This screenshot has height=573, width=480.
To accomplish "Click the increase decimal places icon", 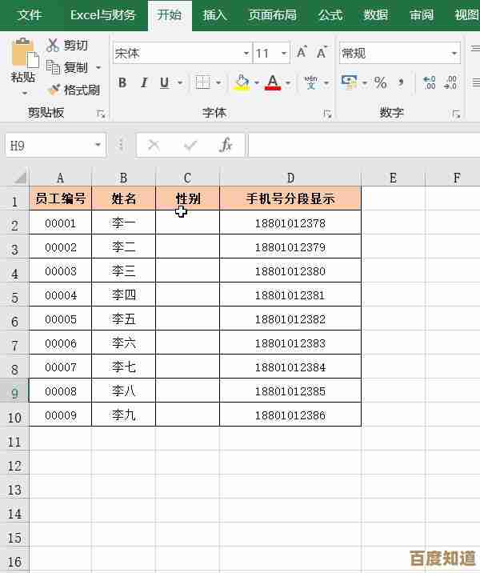I will pos(430,82).
